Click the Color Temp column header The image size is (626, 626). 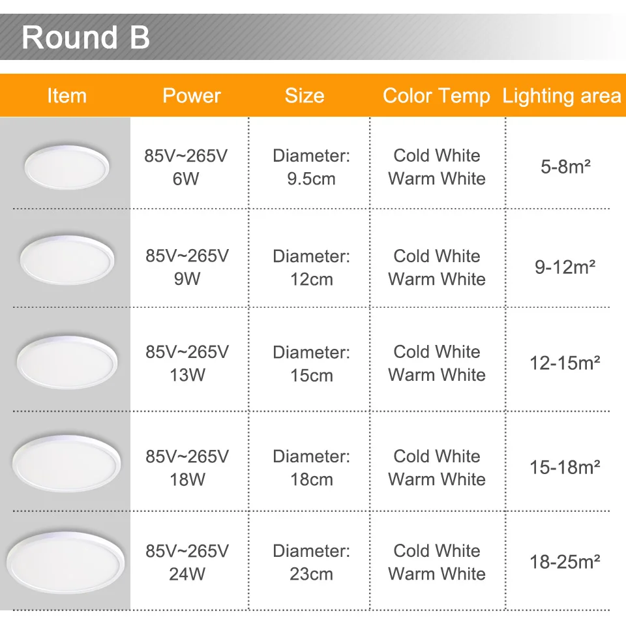(x=436, y=96)
